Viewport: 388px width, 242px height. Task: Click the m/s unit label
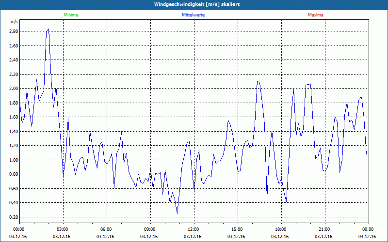point(15,22)
